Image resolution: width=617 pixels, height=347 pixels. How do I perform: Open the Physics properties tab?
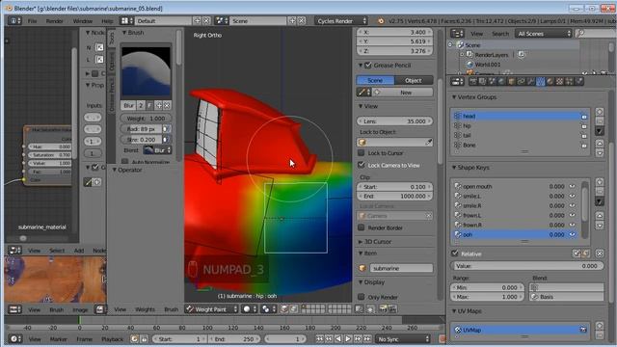coord(578,81)
